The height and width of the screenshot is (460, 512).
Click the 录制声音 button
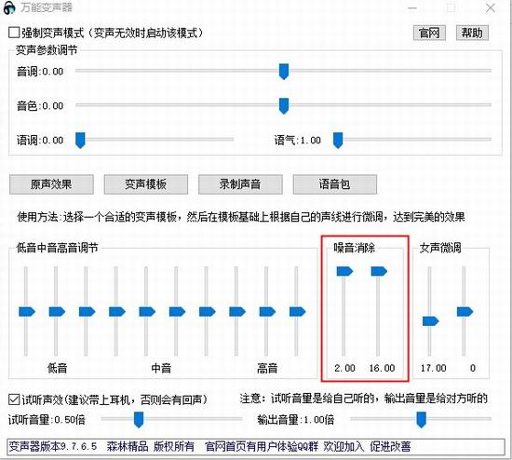tap(240, 184)
